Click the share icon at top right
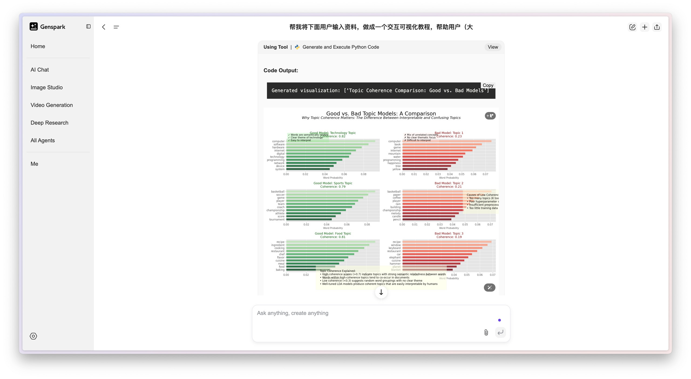 pyautogui.click(x=657, y=27)
